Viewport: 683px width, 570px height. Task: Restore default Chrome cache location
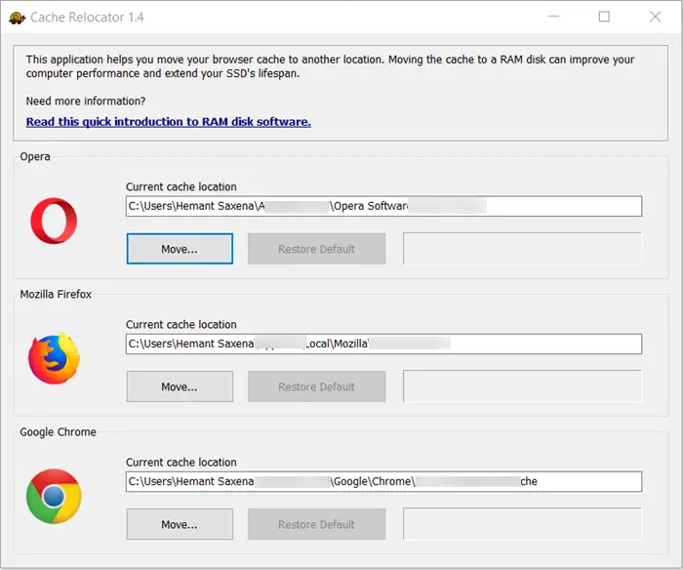pyautogui.click(x=317, y=524)
